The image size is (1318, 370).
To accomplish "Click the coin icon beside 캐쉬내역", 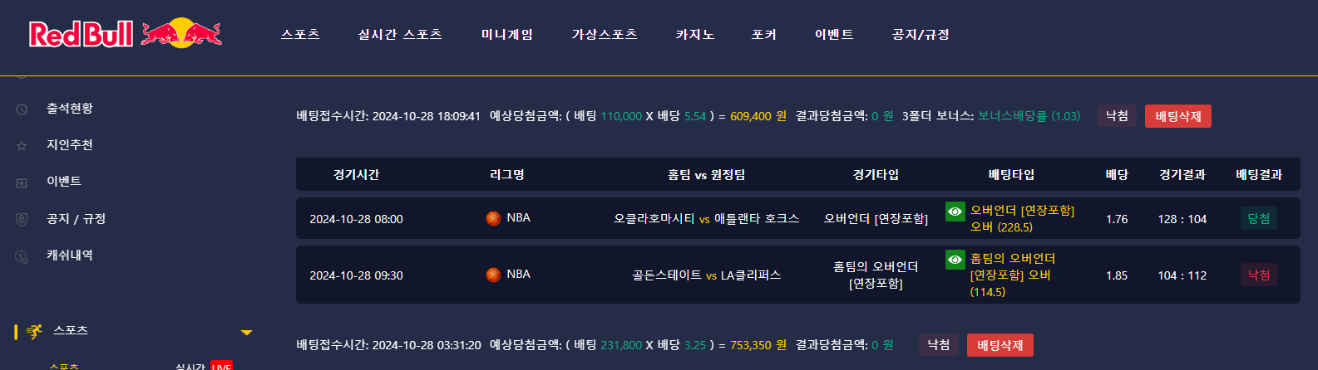I will click(x=22, y=256).
